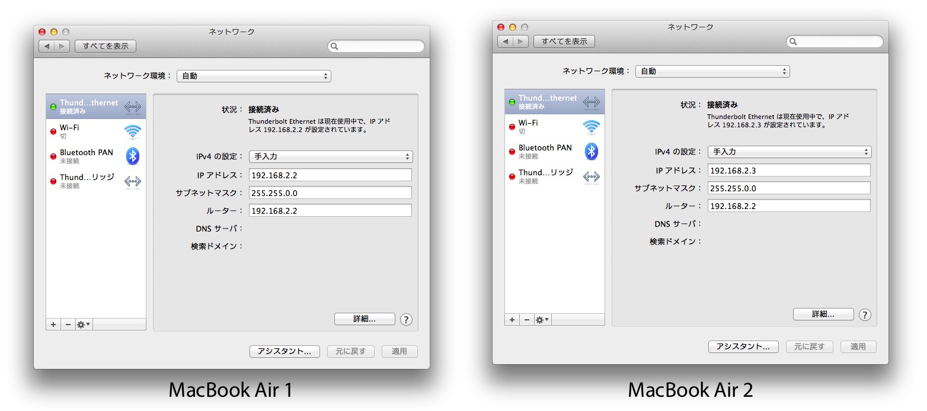927x411 pixels.
Task: Remove service with minus in MacBook Air 1
Action: point(68,325)
